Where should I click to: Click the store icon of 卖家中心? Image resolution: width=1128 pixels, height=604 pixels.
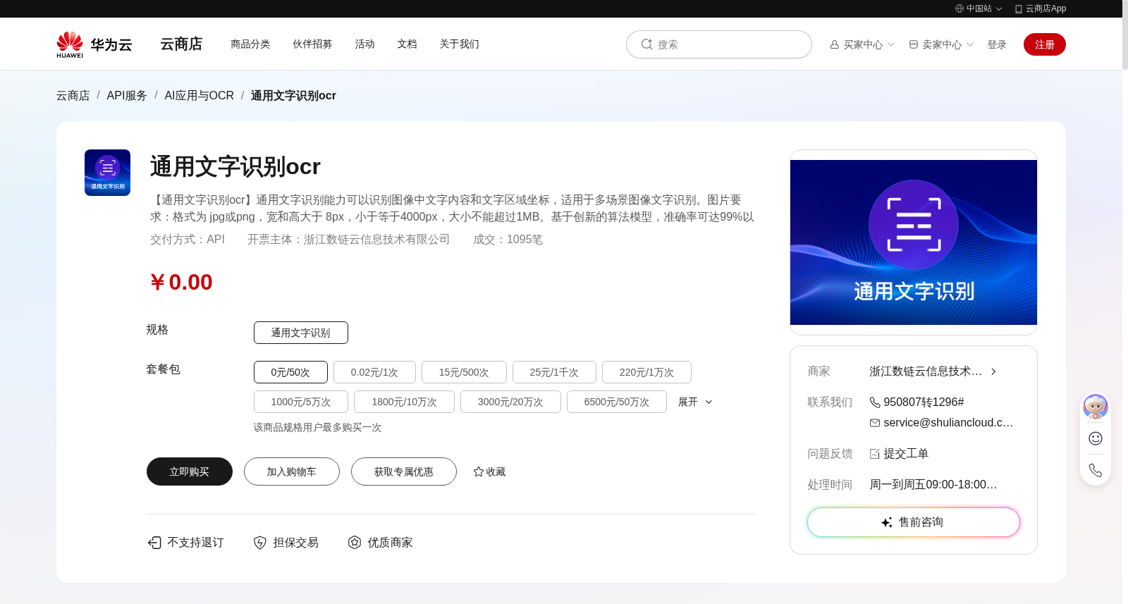coord(914,44)
